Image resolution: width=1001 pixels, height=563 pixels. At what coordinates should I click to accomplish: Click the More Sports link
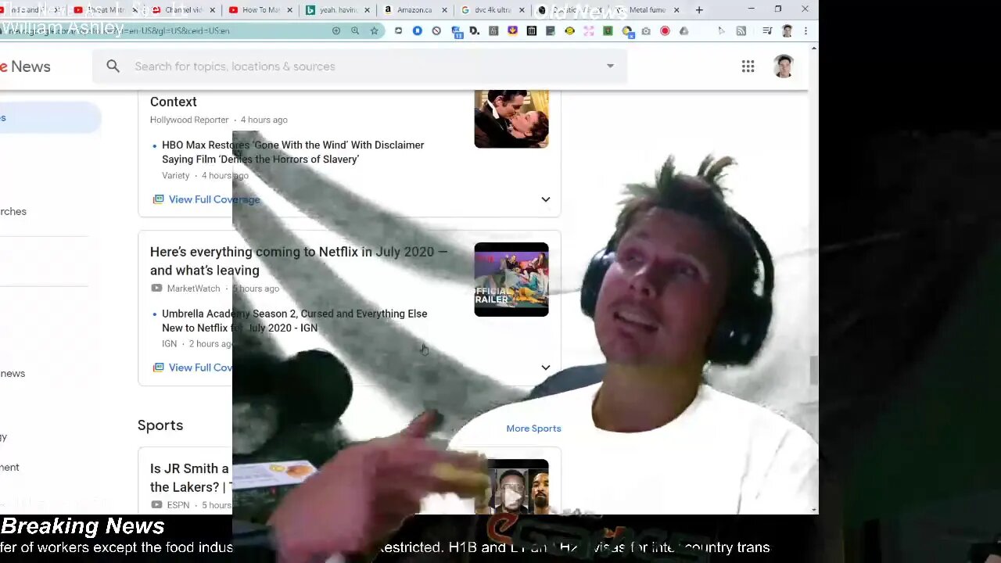[533, 429]
